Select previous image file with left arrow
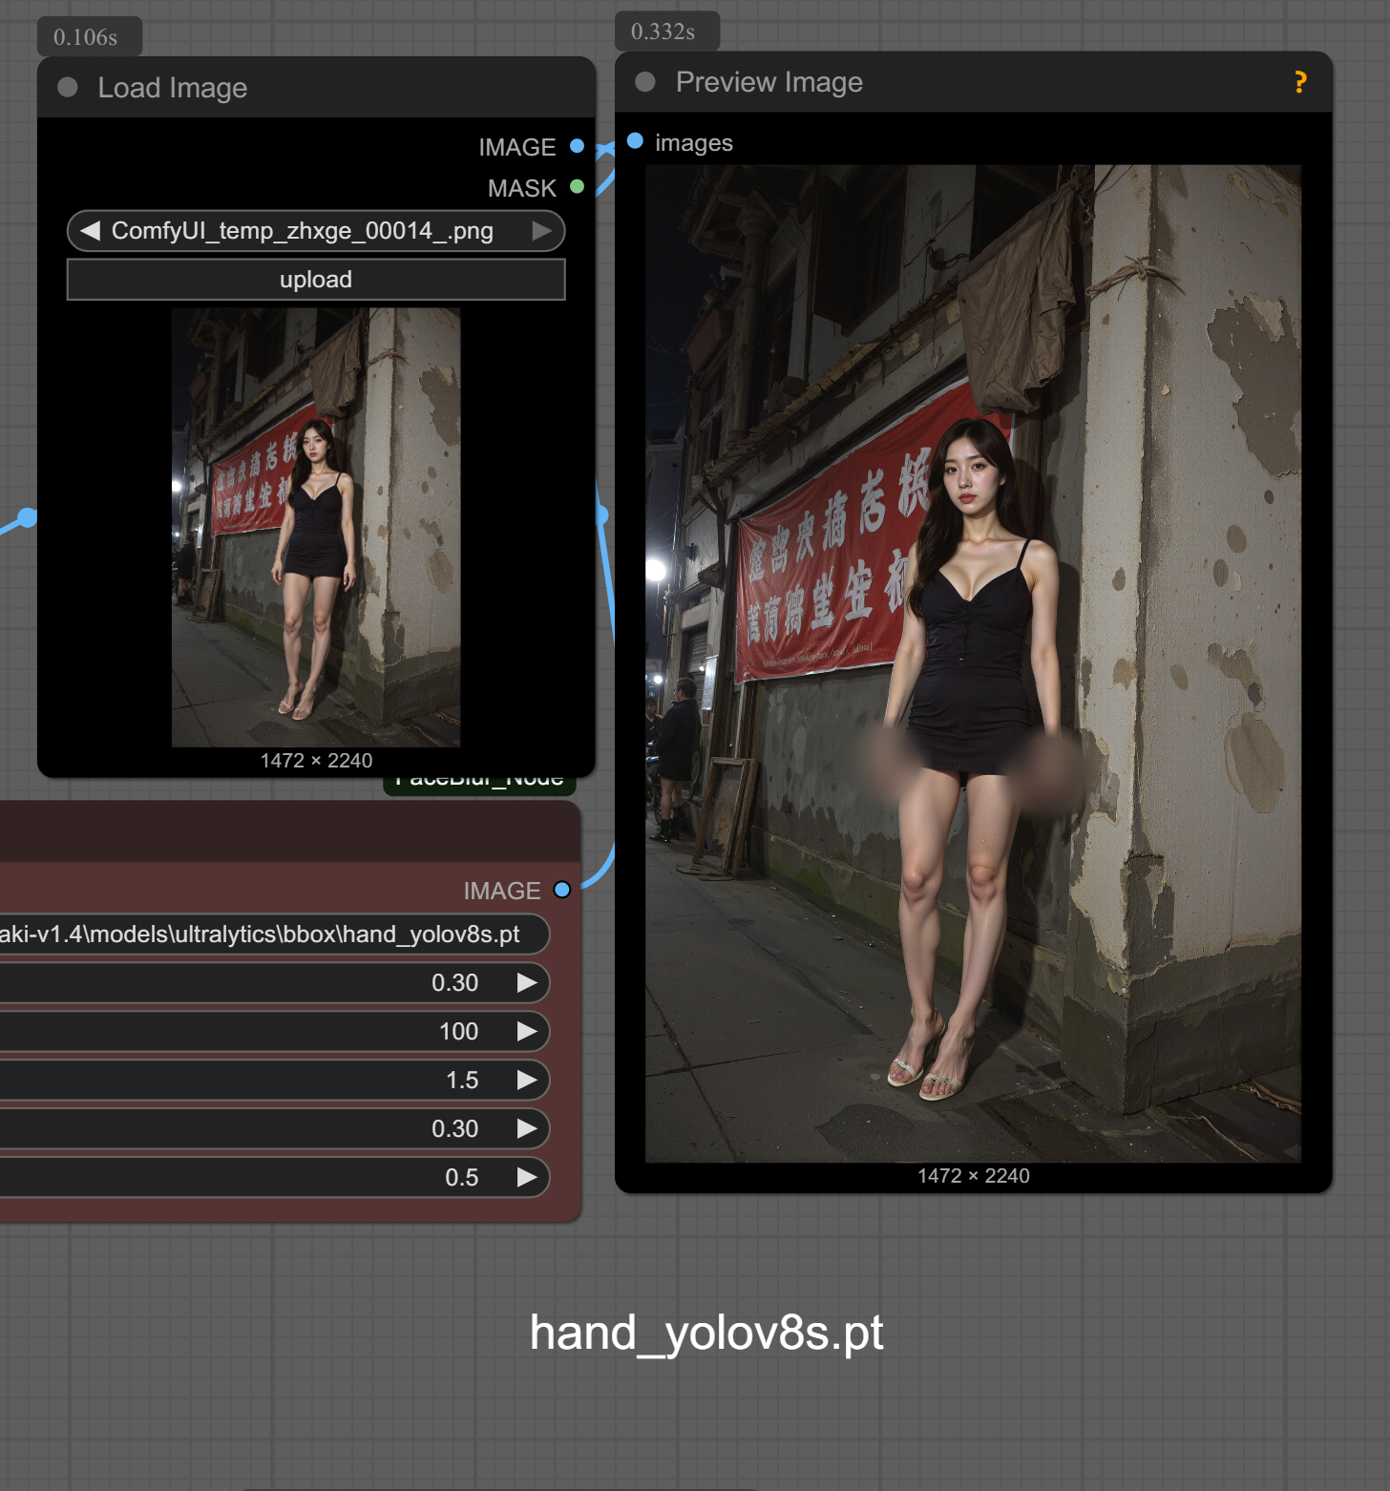 (91, 231)
